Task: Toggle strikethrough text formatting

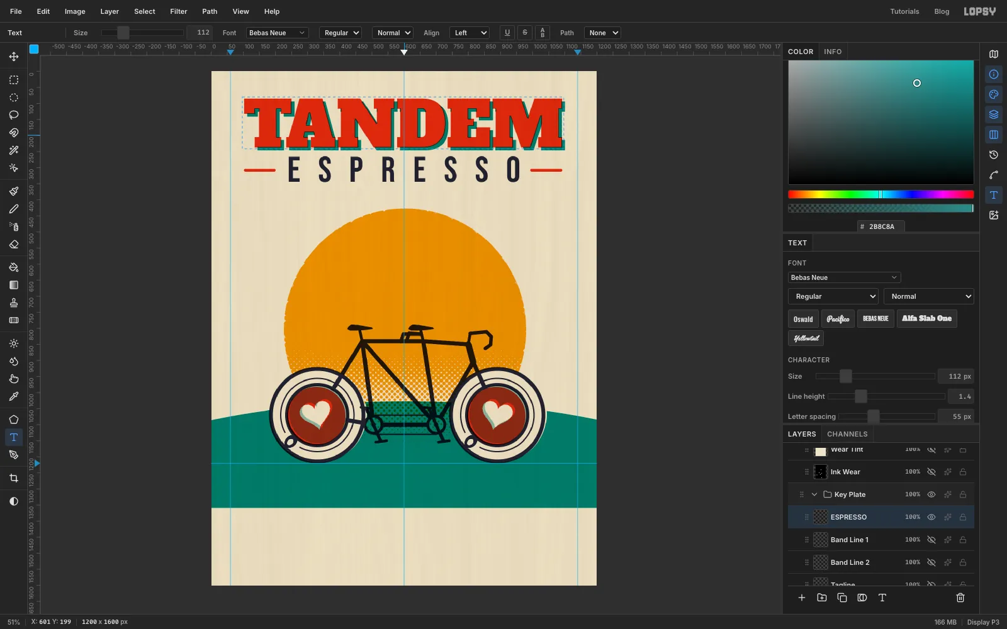Action: (x=525, y=33)
